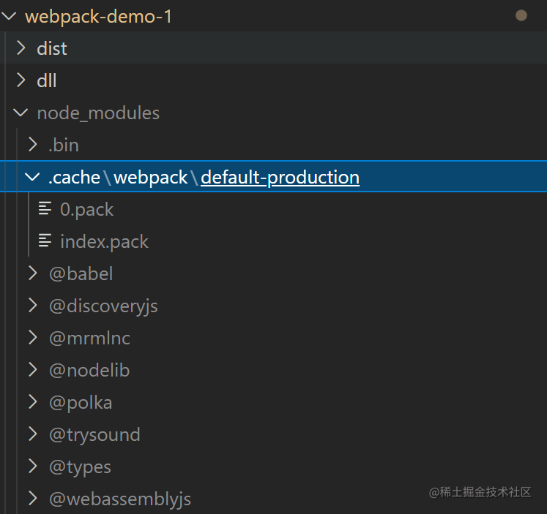Expand the @nodelib folder chevron
547x514 pixels.
point(33,370)
